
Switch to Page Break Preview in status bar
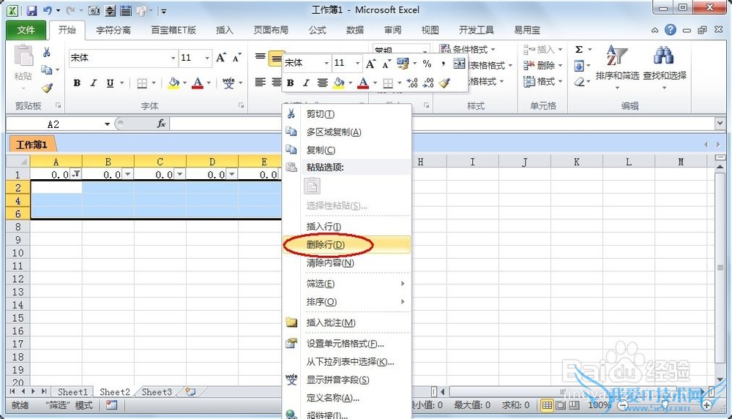[x=574, y=405]
